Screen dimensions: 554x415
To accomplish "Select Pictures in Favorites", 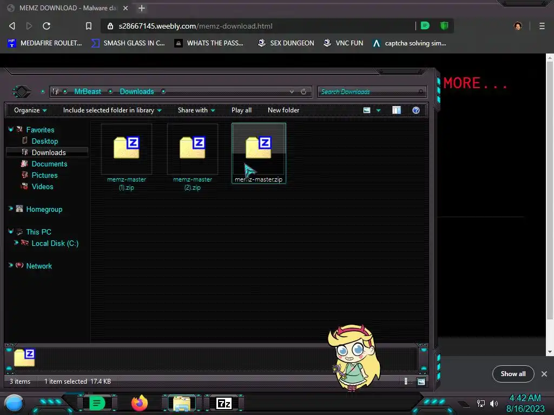I will (44, 175).
